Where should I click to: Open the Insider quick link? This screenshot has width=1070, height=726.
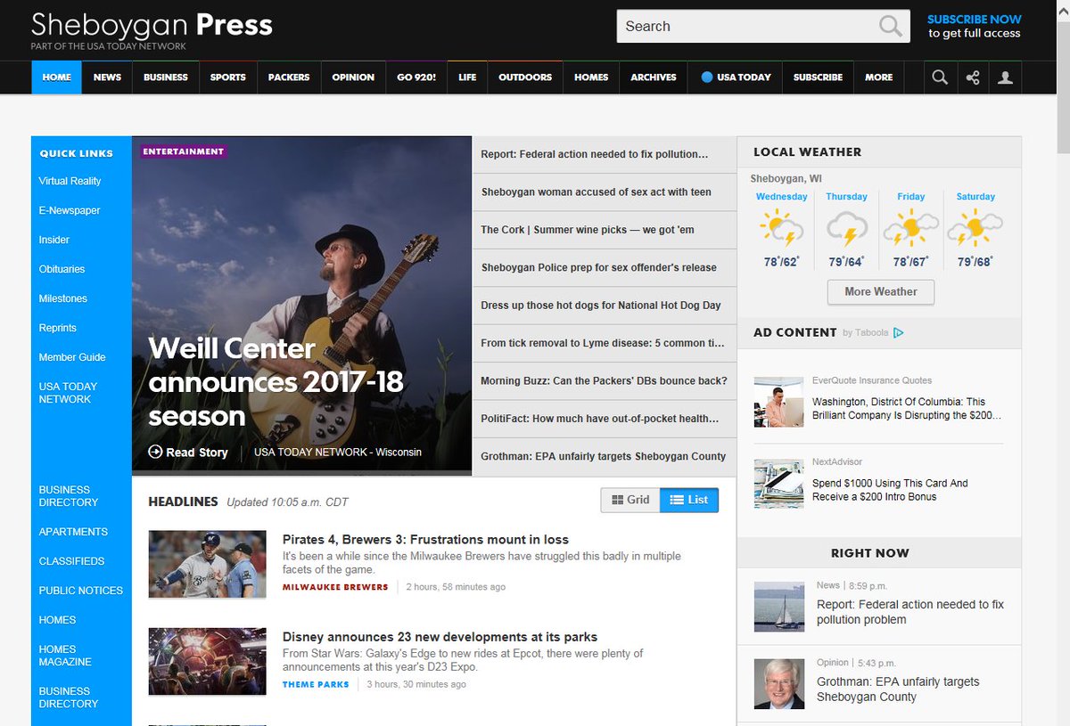coord(53,240)
